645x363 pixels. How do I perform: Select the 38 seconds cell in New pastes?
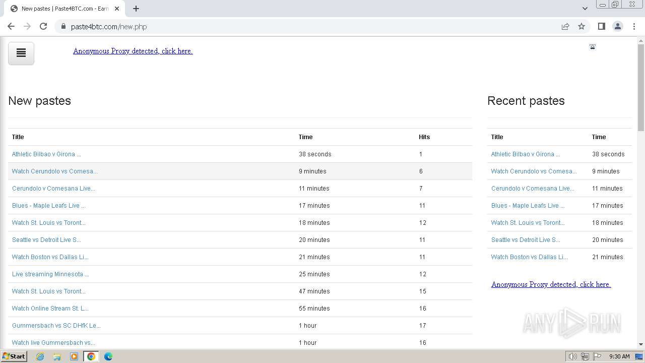[x=315, y=154]
